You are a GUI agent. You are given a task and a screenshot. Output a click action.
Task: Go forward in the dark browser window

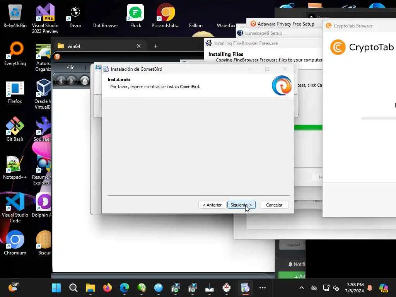[72, 81]
